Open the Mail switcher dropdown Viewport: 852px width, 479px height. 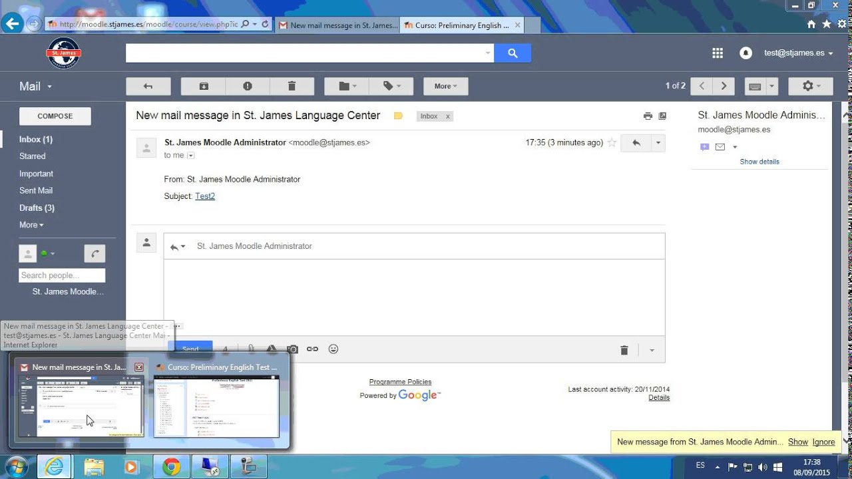click(x=35, y=86)
